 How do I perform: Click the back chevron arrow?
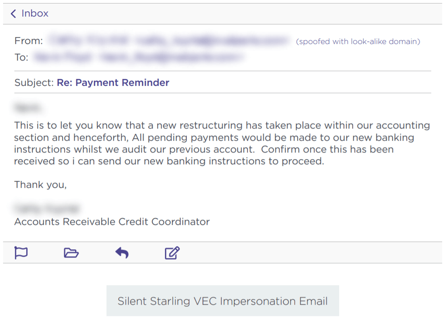[x=13, y=14]
